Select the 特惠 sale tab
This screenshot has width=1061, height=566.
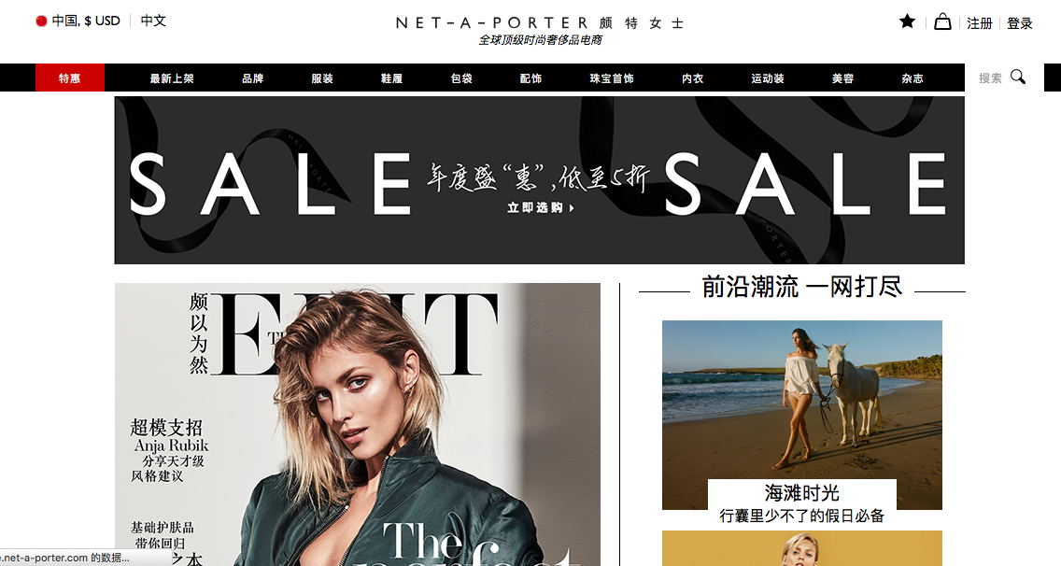pyautogui.click(x=70, y=78)
